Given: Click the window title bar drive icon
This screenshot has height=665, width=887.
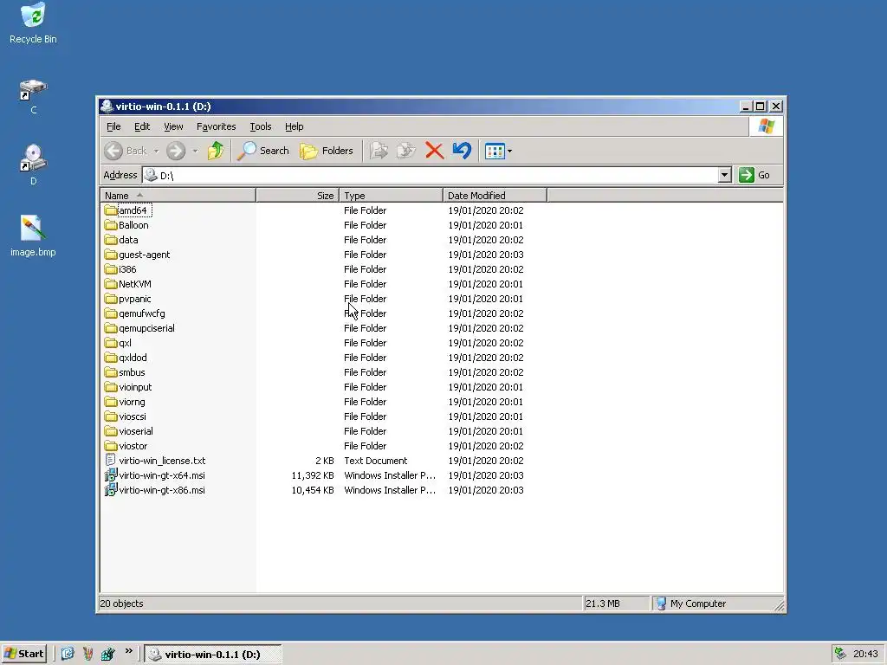Looking at the screenshot, I should click(107, 107).
